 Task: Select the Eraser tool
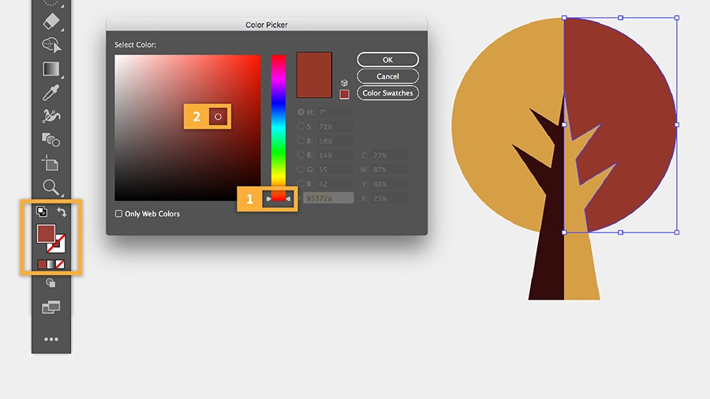50,22
